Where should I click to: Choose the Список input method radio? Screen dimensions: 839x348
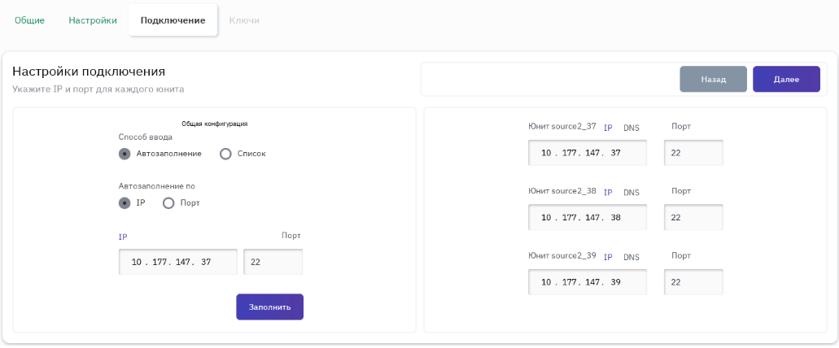click(226, 154)
